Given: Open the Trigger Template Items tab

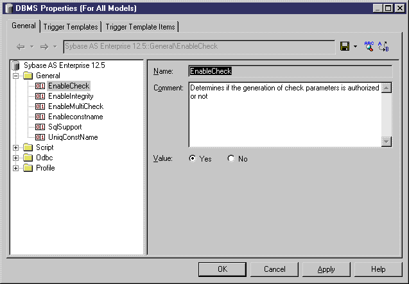Looking at the screenshot, I should [x=141, y=27].
